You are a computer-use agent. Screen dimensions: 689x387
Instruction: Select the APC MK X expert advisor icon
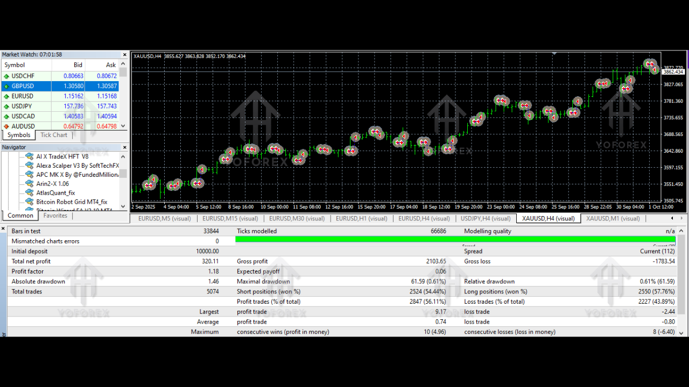(29, 174)
